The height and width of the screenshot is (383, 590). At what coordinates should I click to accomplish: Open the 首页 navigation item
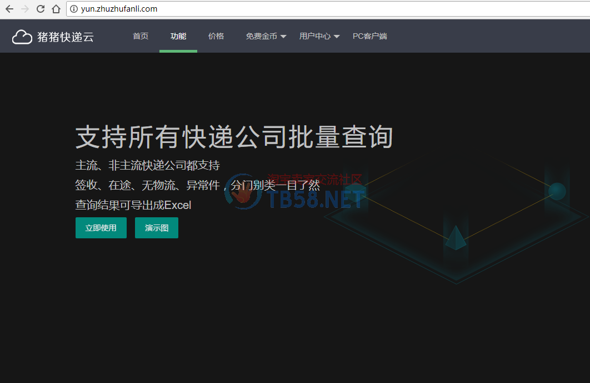[x=141, y=36]
